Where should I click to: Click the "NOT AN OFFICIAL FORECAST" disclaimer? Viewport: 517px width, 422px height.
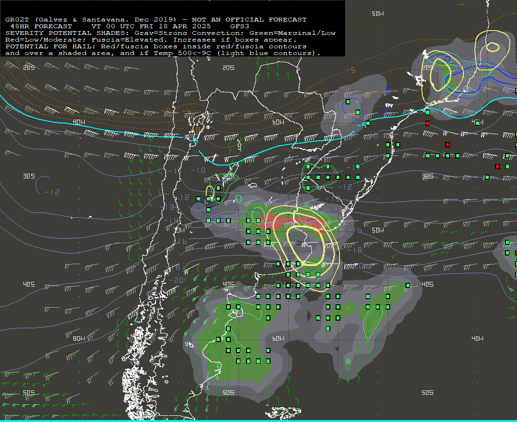pos(249,20)
